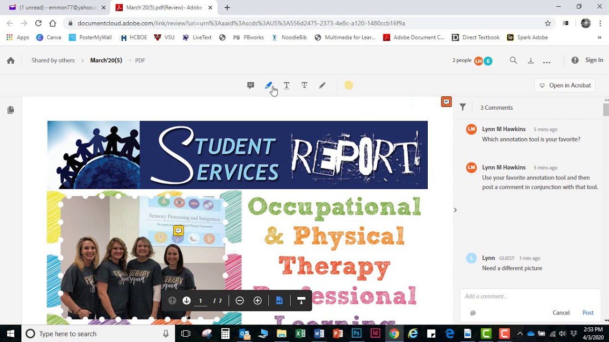Click the fit-to-width page icon
The width and height of the screenshot is (609, 342).
point(279,301)
